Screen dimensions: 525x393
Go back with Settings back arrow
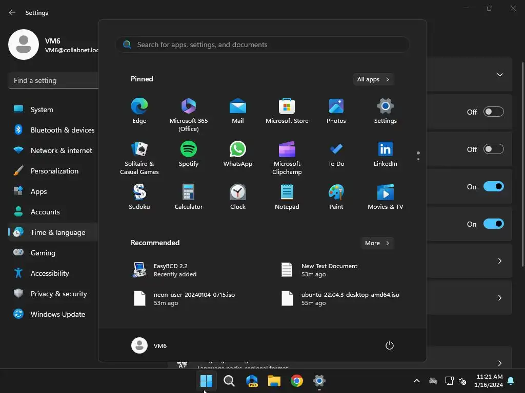coord(12,12)
